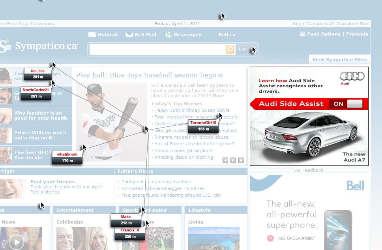
Task: Open the Bell.ca link
Action: (x=227, y=35)
